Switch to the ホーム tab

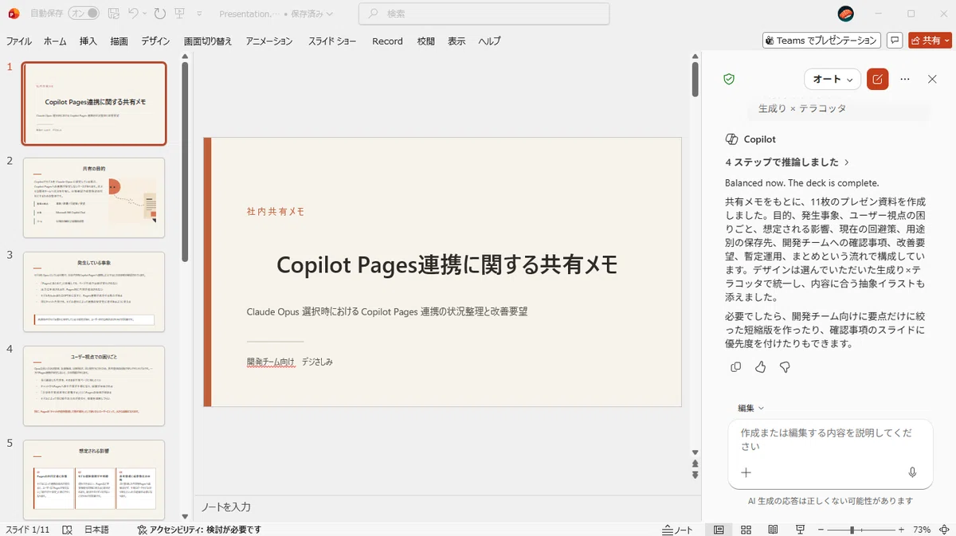click(55, 41)
